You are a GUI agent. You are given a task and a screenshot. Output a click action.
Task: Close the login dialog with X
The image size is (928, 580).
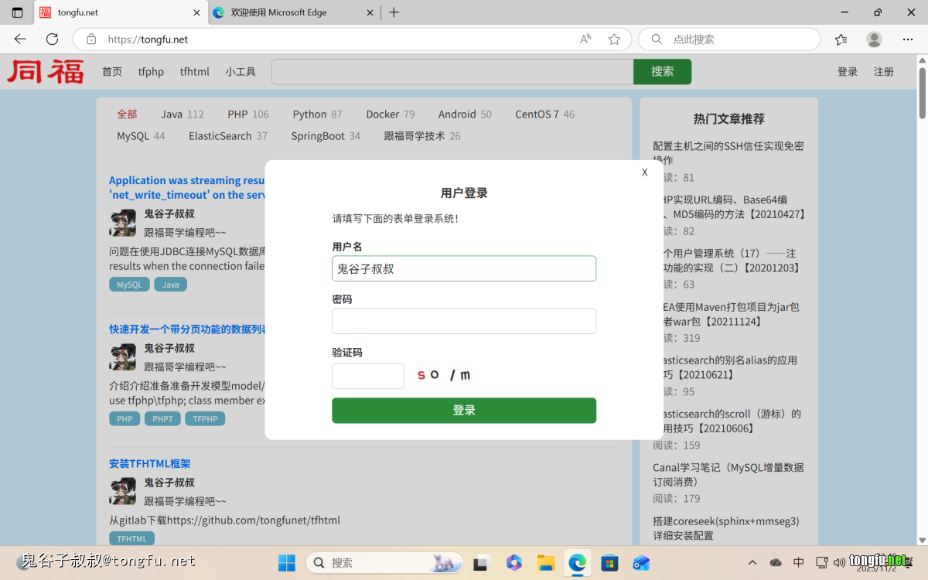(x=644, y=172)
